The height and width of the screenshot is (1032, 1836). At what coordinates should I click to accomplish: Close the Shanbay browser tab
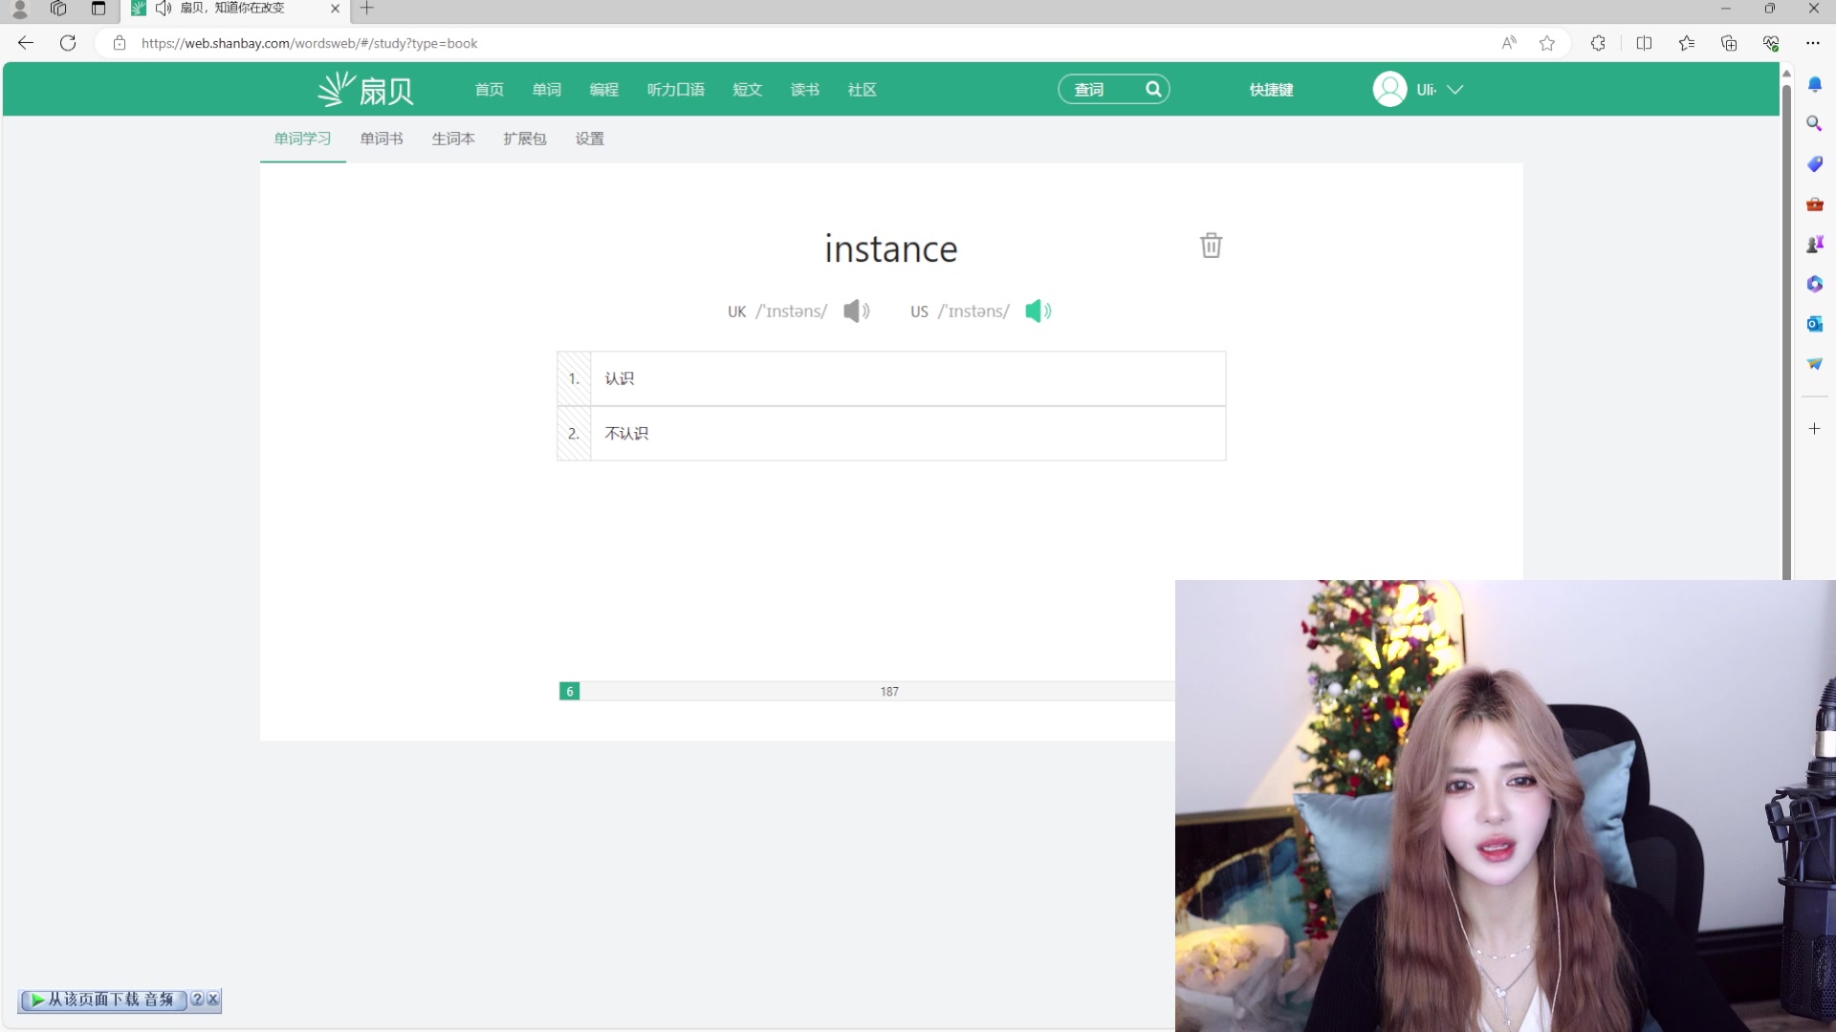pyautogui.click(x=335, y=9)
